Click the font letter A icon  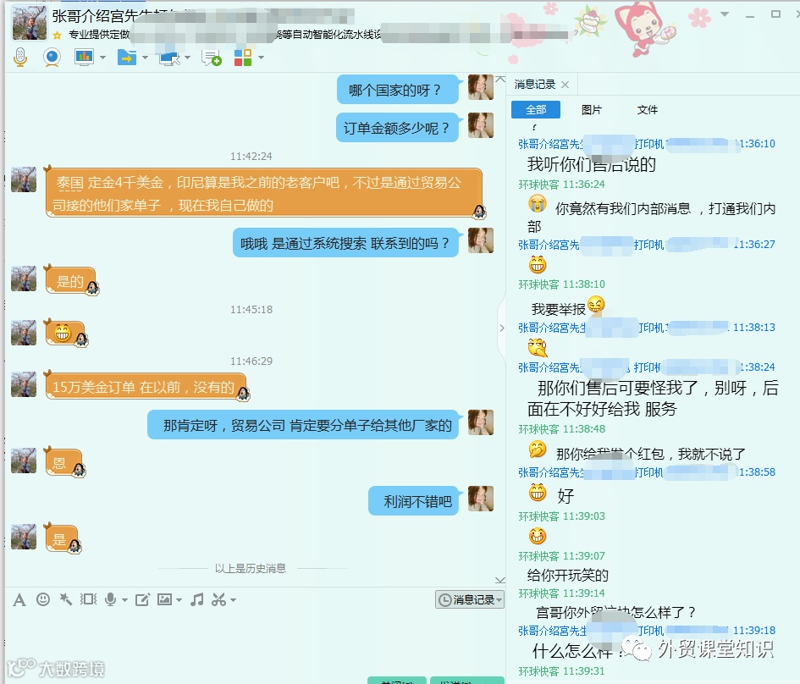coord(19,600)
